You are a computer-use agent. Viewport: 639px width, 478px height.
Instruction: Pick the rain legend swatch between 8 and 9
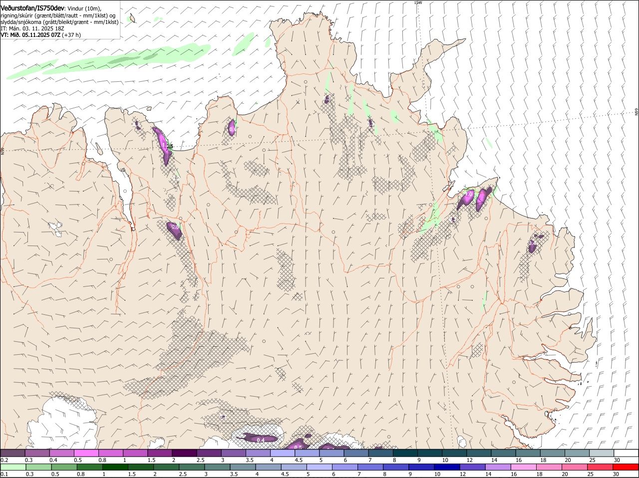pyautogui.click(x=395, y=467)
